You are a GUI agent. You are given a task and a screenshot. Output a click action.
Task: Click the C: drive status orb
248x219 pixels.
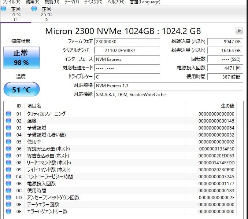click(x=3, y=9)
